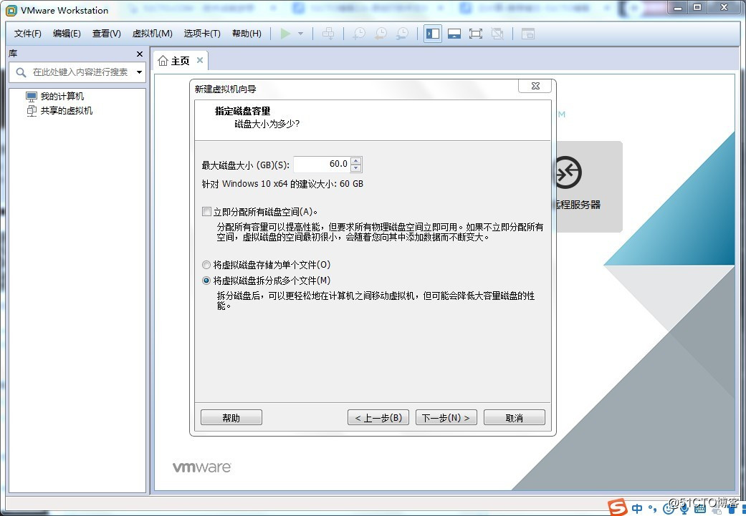Open the power options dropdown arrow
Viewport: 746px width, 516px height.
[x=300, y=33]
